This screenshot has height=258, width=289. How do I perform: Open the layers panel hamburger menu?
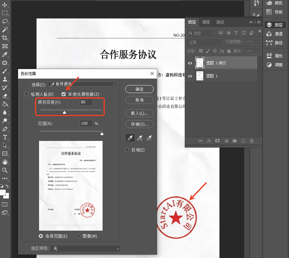point(259,22)
